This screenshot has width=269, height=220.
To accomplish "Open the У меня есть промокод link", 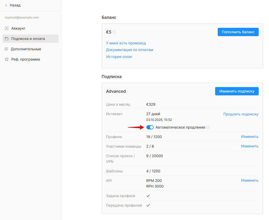I will [126, 43].
